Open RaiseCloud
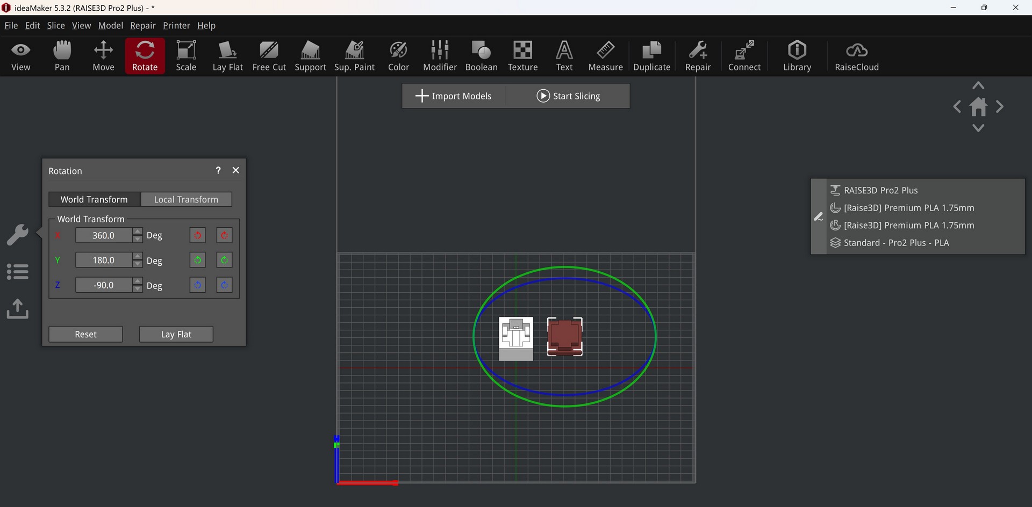Image resolution: width=1032 pixels, height=507 pixels. (857, 56)
